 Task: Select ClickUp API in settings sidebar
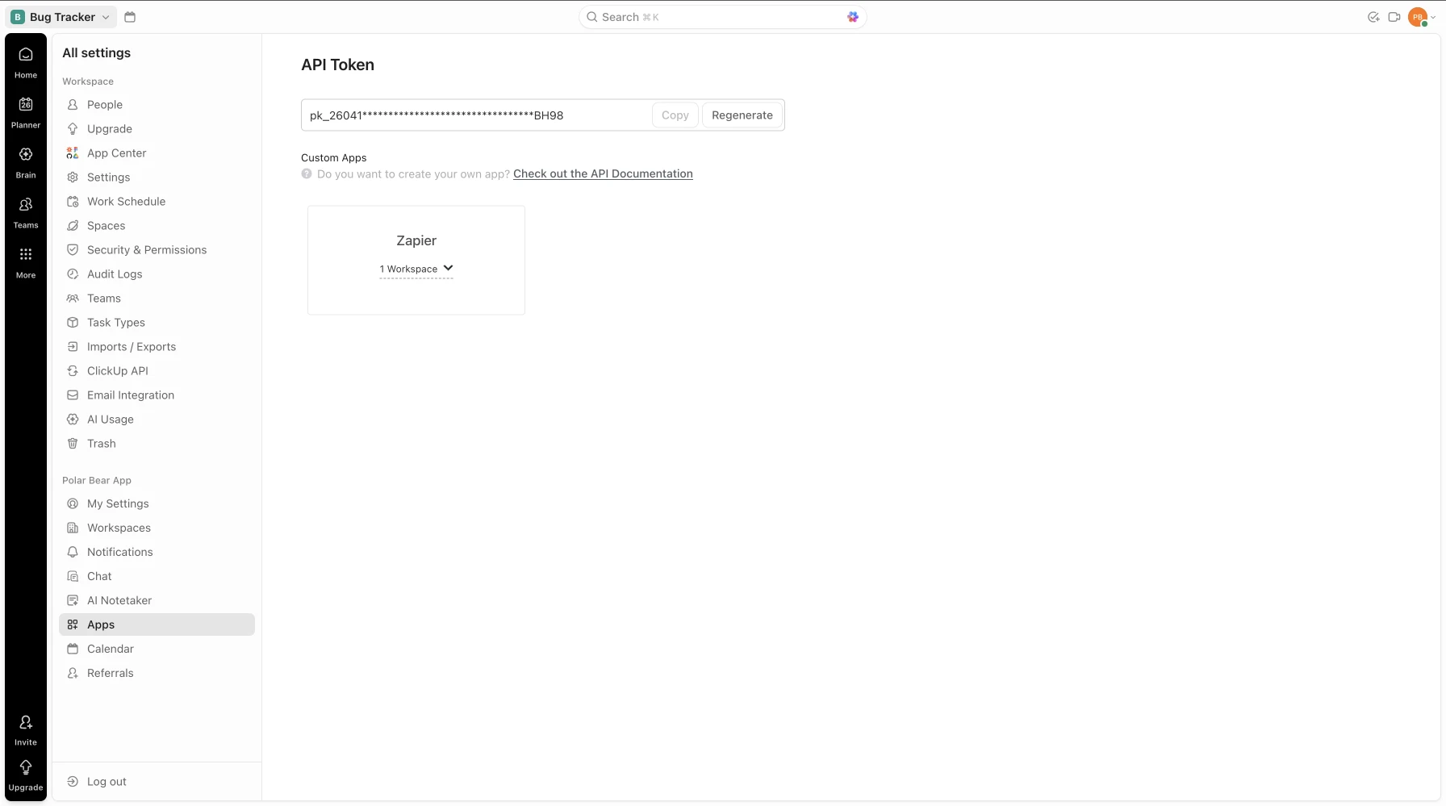(118, 371)
